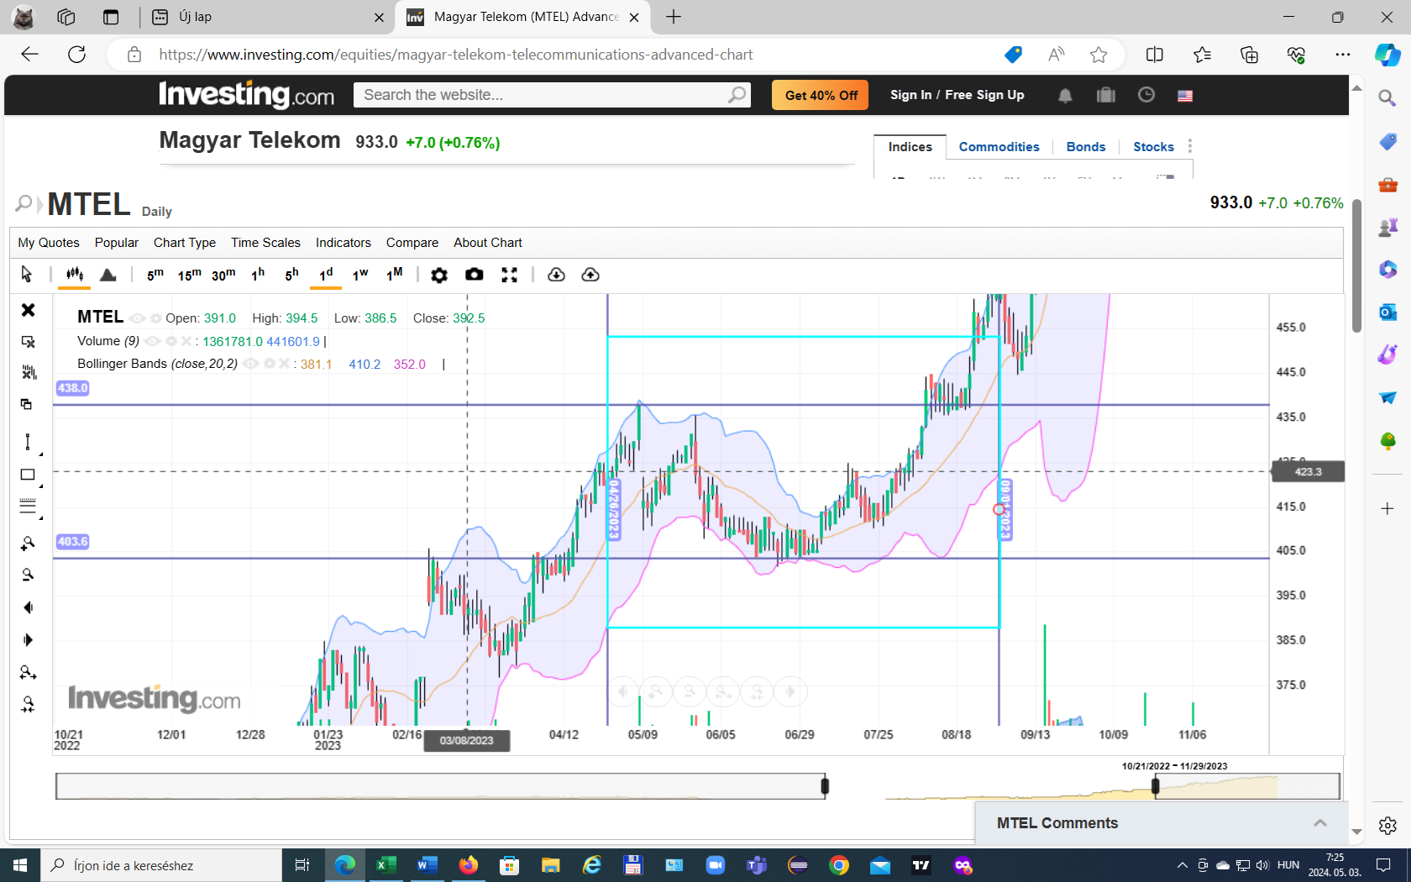The width and height of the screenshot is (1411, 882).
Task: Switch to Commodities tab
Action: click(999, 147)
